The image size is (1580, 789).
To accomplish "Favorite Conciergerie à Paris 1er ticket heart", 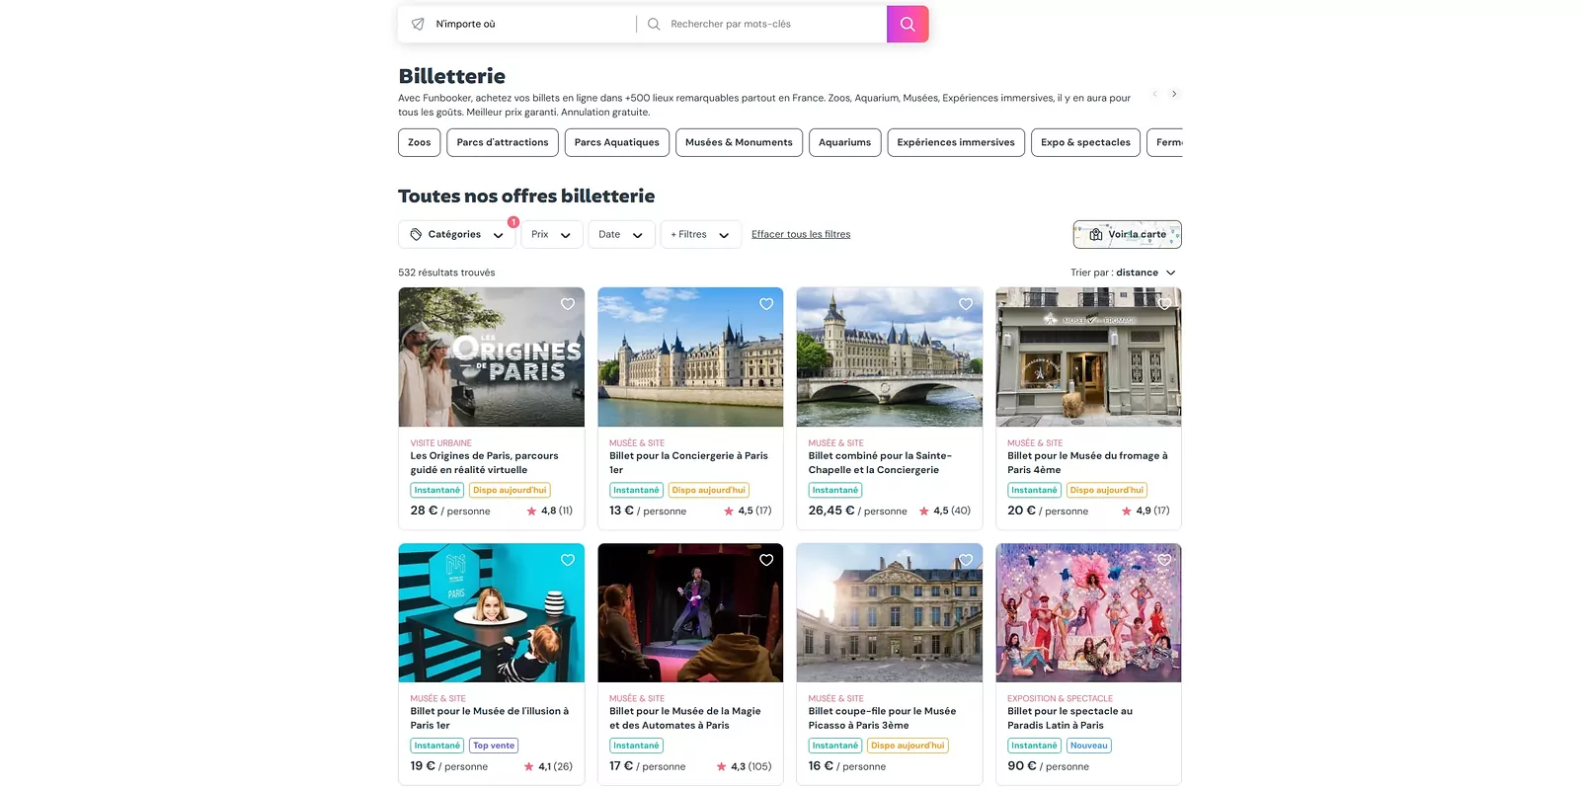I will [x=766, y=304].
